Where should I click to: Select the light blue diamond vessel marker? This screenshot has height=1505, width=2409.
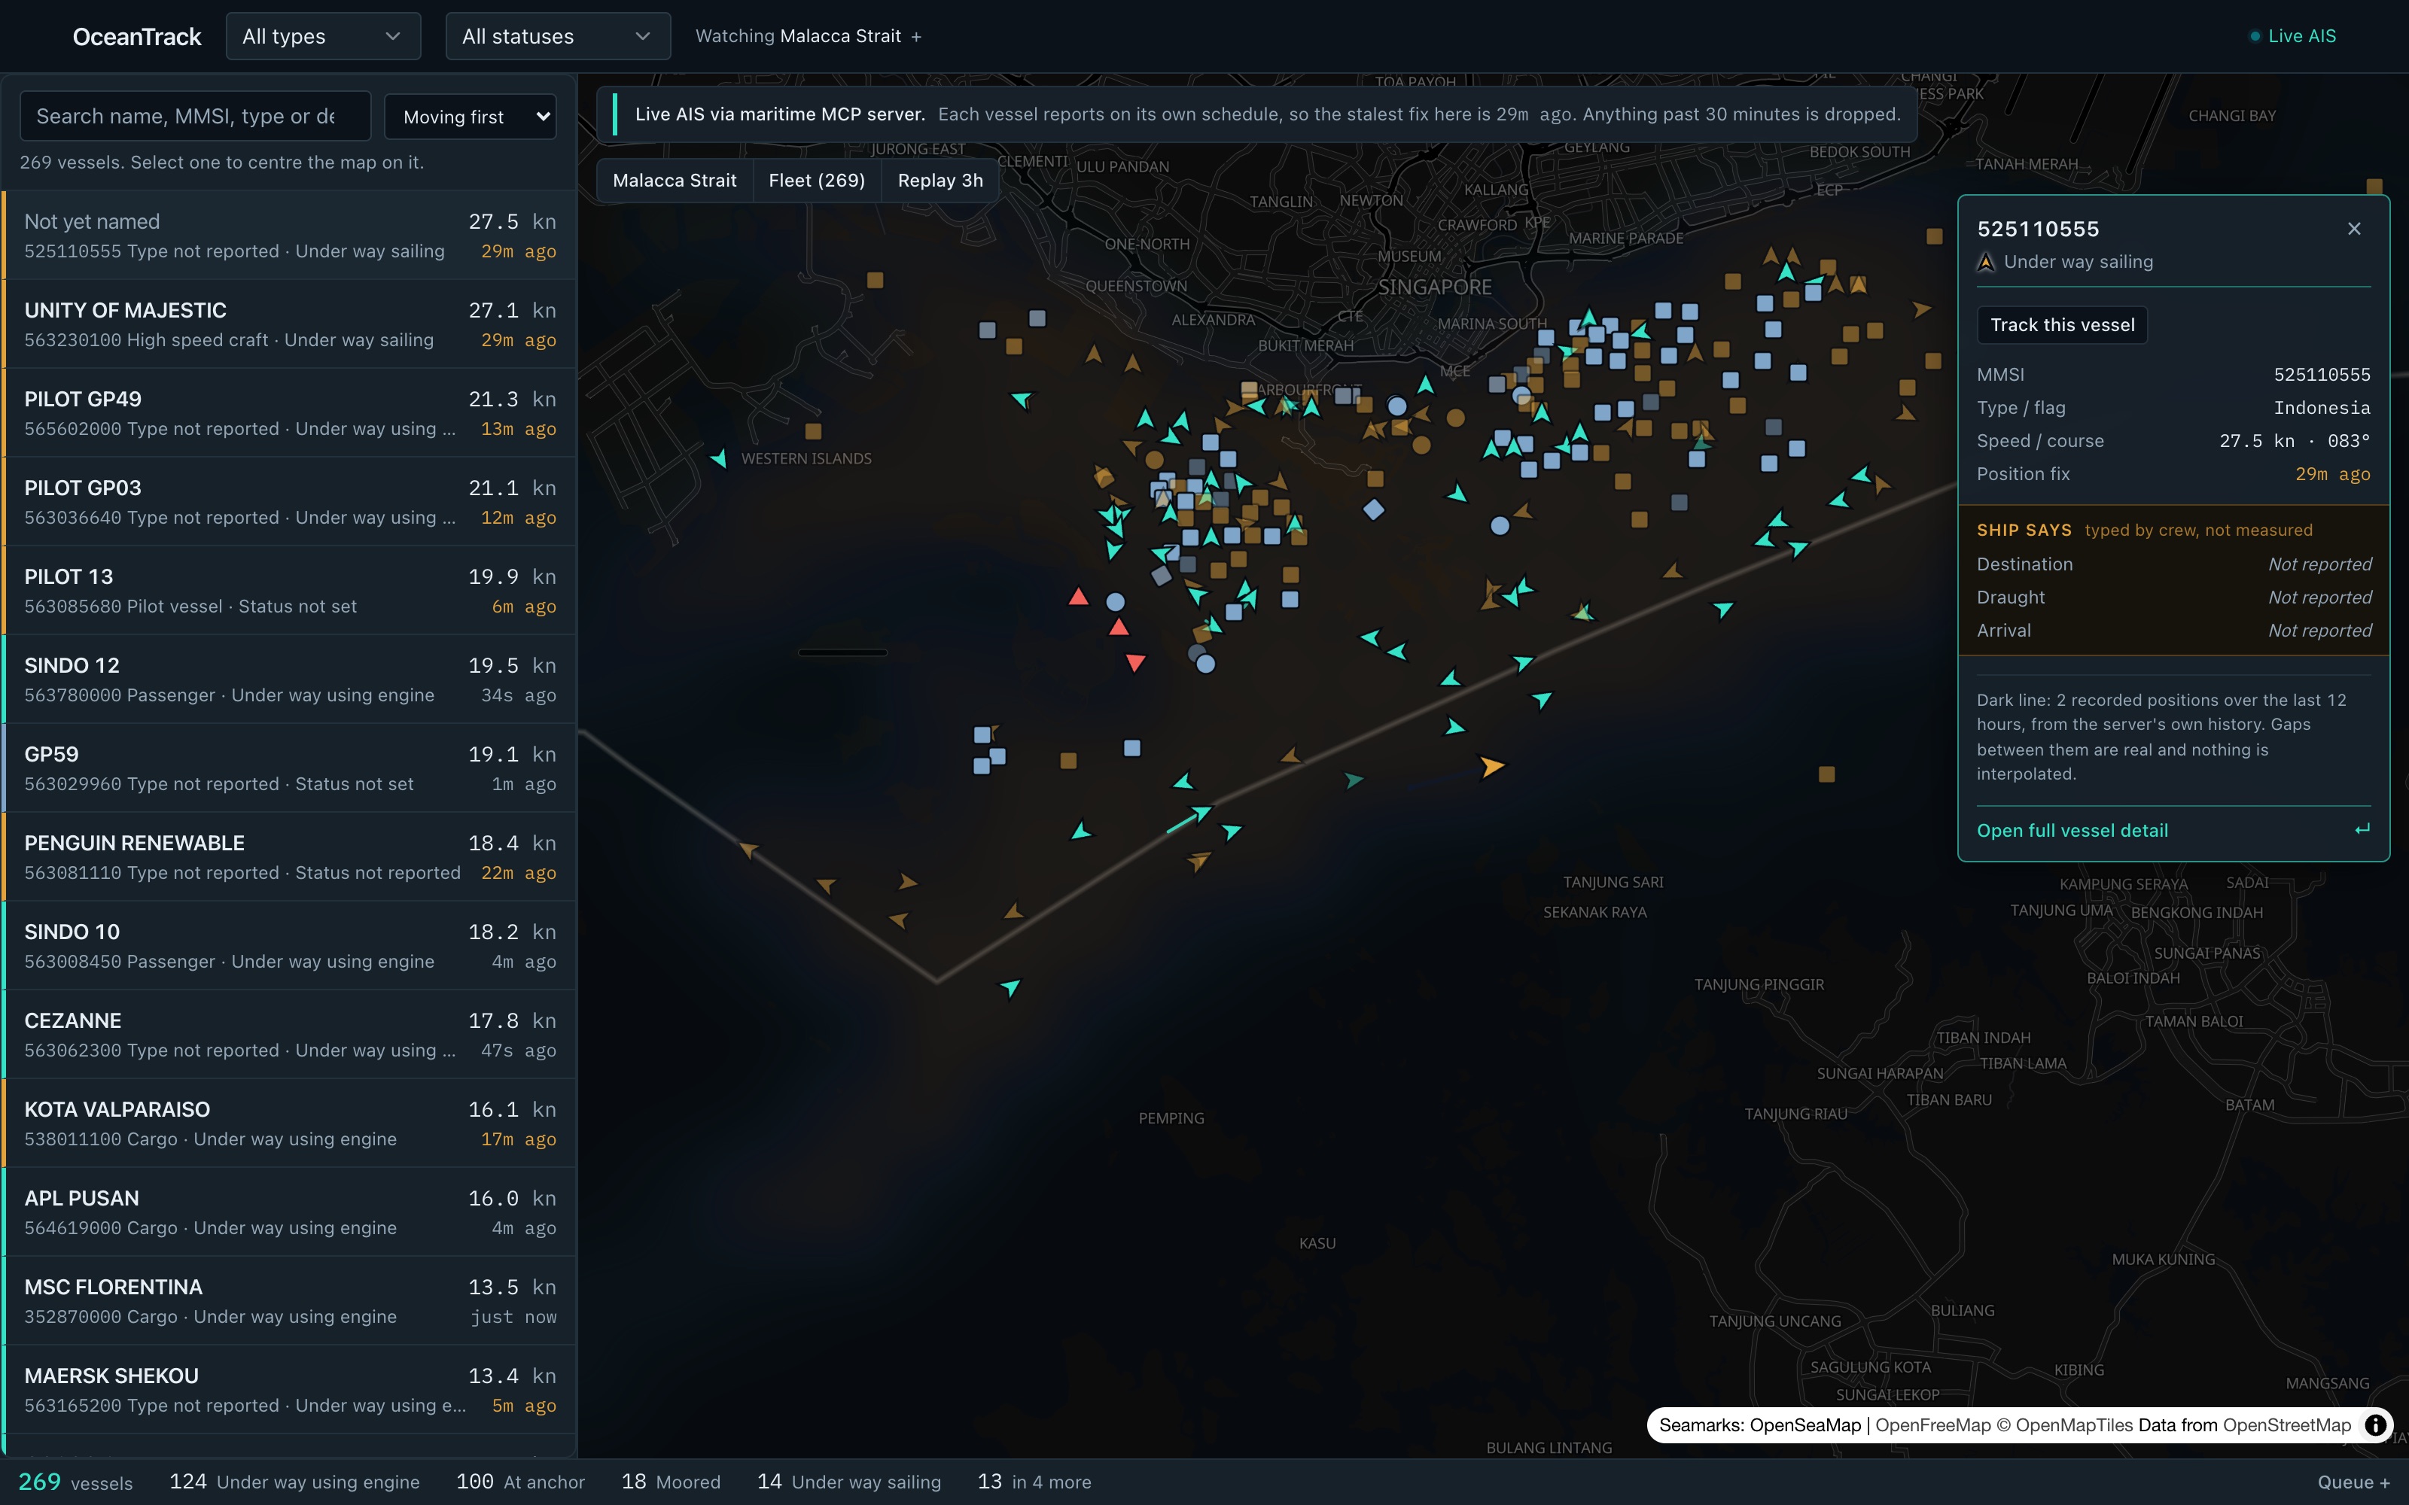pyautogui.click(x=1374, y=509)
